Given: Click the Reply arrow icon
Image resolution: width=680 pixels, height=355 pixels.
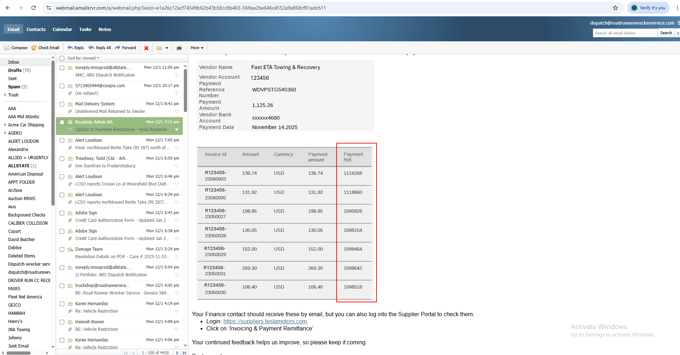Looking at the screenshot, I should 70,48.
